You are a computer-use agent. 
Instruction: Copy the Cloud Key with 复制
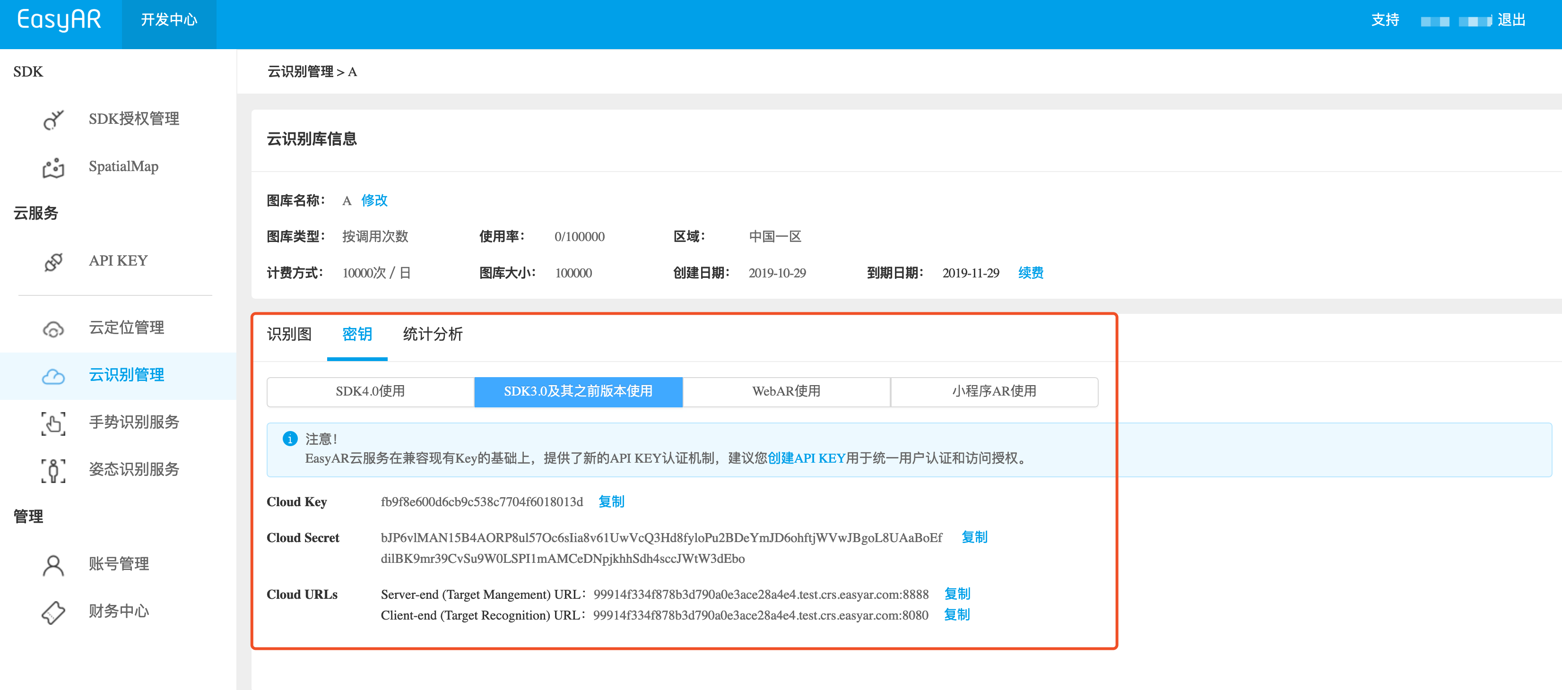(x=611, y=501)
